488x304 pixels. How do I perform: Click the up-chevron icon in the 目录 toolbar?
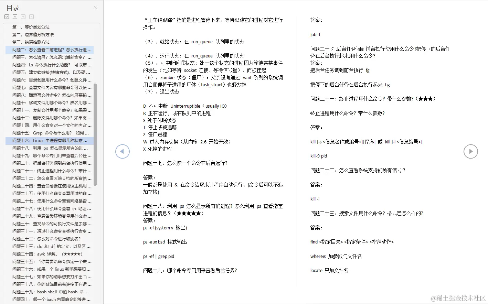pos(15,16)
